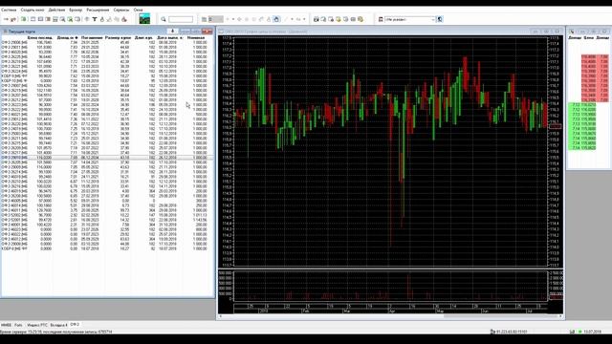The image size is (612, 344).
Task: Sort by the Размер купон column header
Action: click(x=118, y=38)
